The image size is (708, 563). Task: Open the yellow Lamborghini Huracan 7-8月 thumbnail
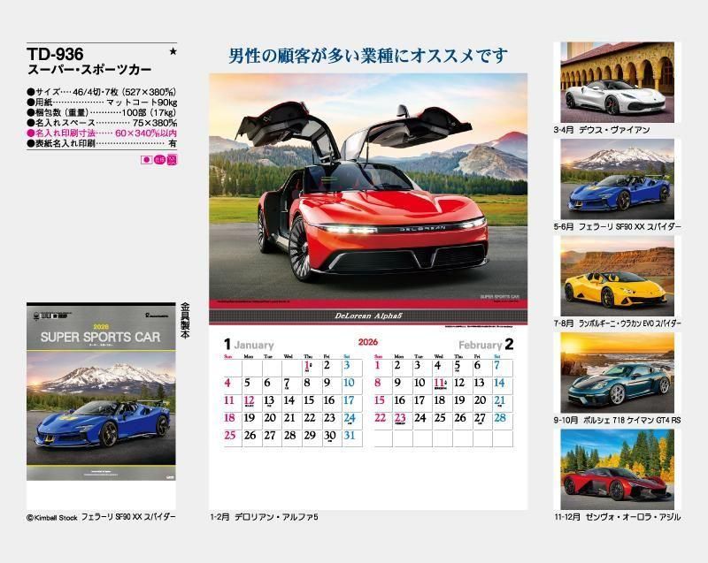click(x=617, y=276)
